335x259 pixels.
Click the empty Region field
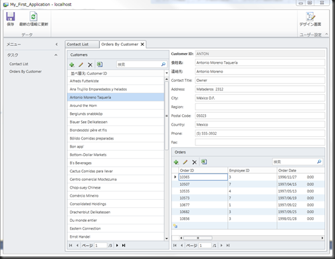click(x=260, y=107)
